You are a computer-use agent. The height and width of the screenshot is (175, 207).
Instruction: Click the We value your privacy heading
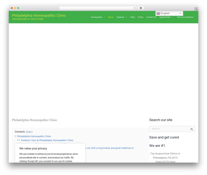(x=33, y=149)
